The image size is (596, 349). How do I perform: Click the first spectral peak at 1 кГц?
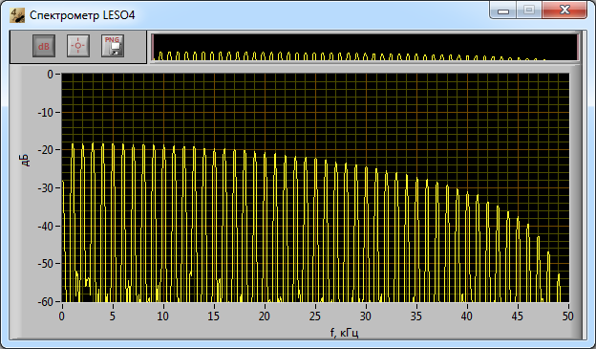(x=73, y=145)
